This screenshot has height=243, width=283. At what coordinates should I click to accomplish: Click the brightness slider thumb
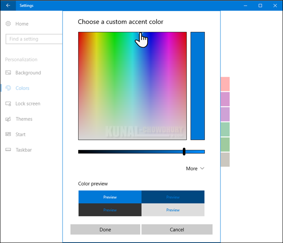(184, 152)
